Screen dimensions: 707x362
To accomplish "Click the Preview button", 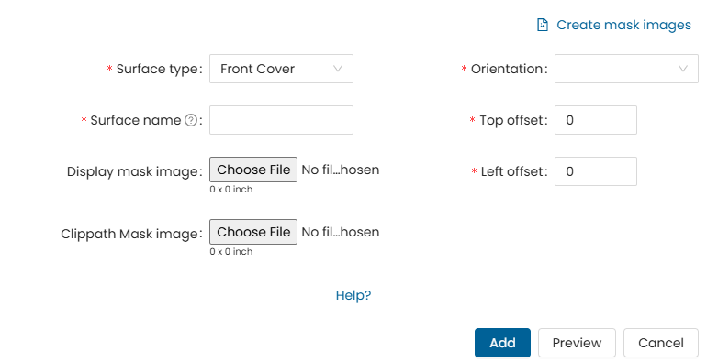I will 577,343.
